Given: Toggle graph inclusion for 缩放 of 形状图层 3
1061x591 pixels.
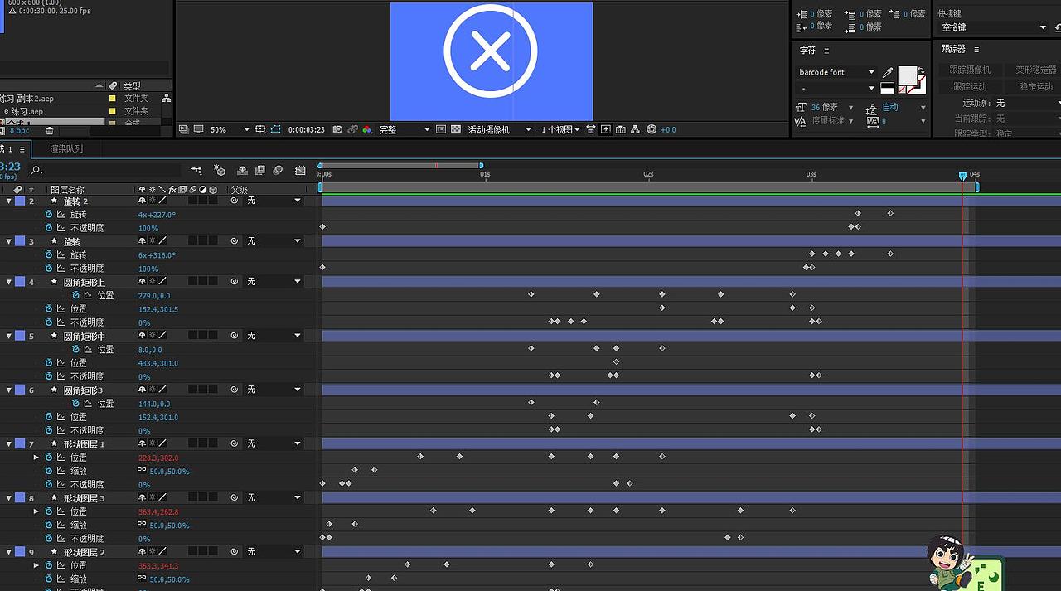Looking at the screenshot, I should point(61,525).
